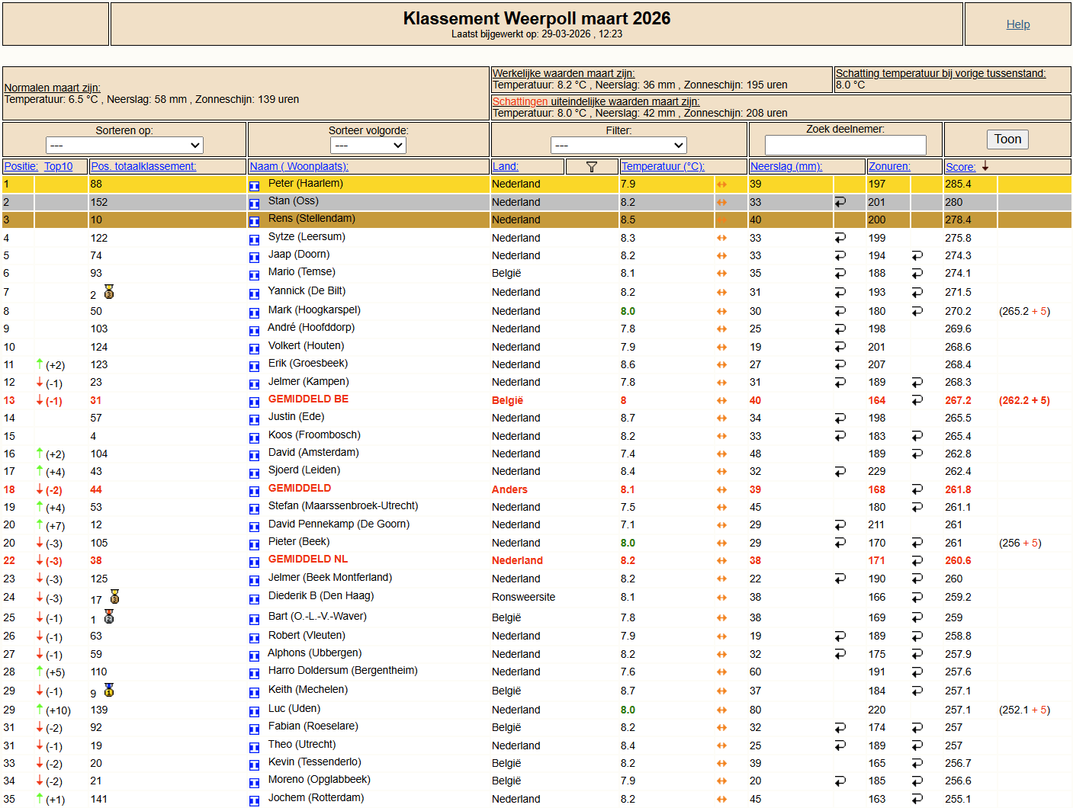Sort by the Temperatuur (°C) column header

coord(663,166)
